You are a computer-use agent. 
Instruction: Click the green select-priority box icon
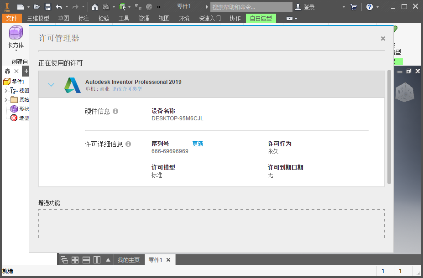tap(122, 7)
